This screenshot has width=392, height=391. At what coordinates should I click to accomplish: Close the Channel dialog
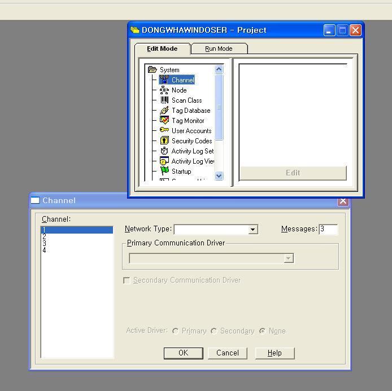pyautogui.click(x=343, y=201)
